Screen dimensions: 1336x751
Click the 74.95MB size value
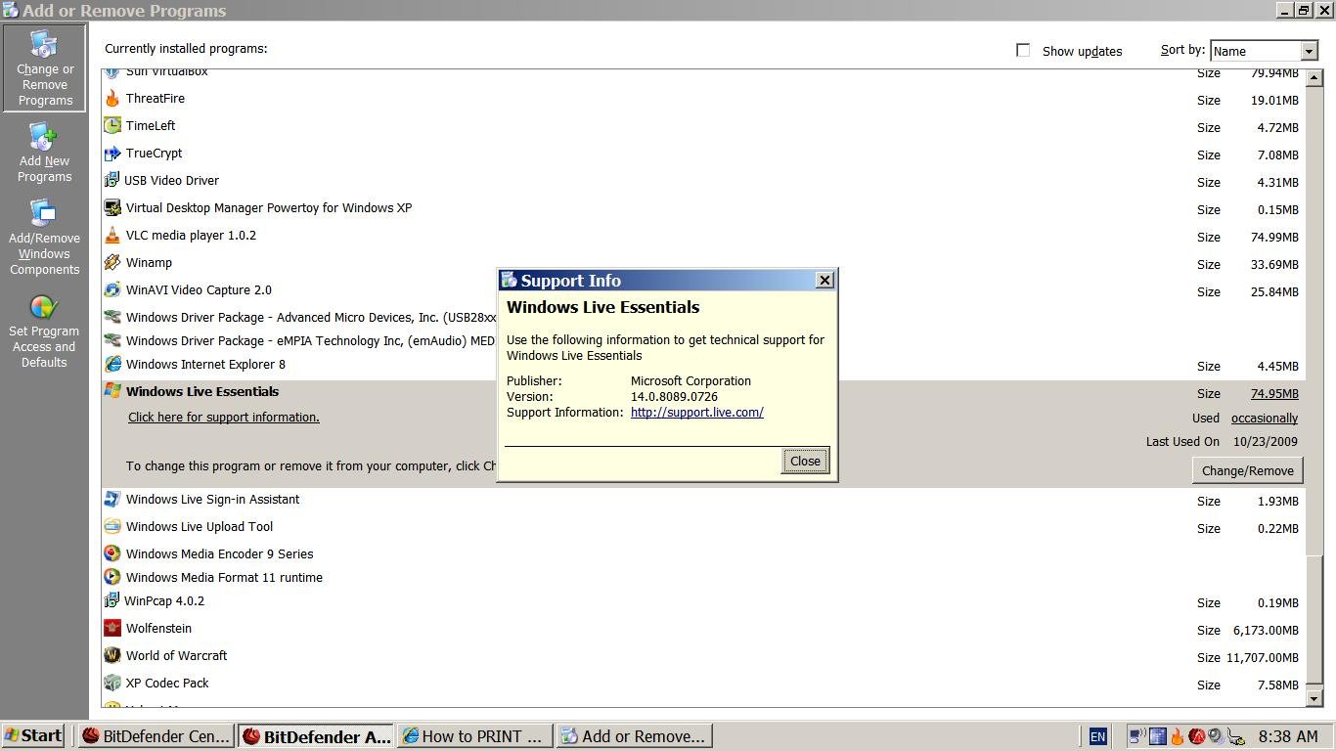click(1274, 394)
